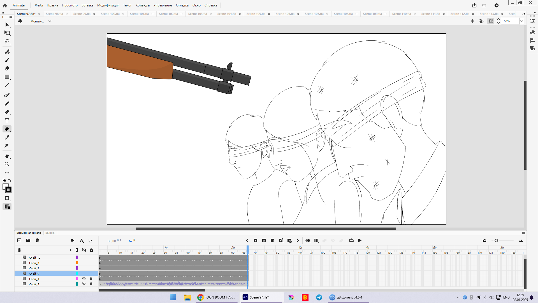538x303 pixels.
Task: Select the Fluid Brush tool
Action: tap(7, 51)
